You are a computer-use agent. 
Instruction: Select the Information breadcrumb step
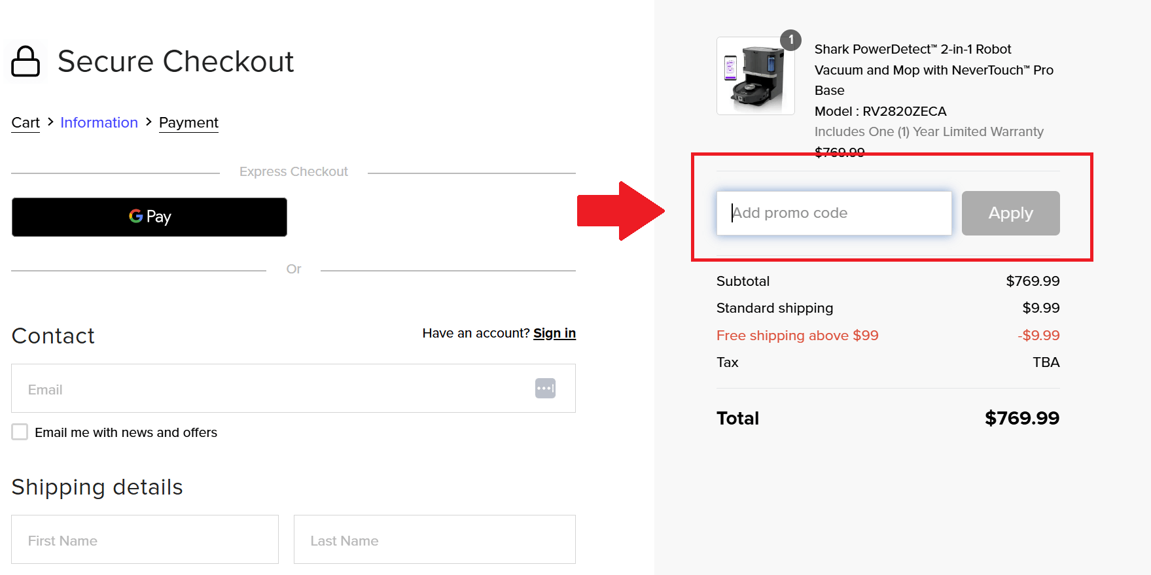tap(99, 123)
